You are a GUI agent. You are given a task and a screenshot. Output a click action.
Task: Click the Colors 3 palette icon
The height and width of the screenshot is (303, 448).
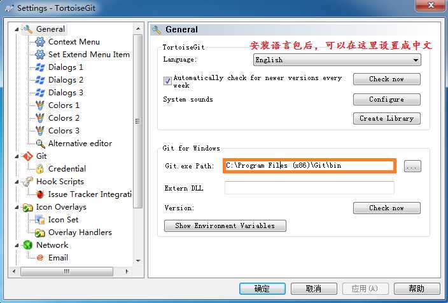click(x=39, y=131)
